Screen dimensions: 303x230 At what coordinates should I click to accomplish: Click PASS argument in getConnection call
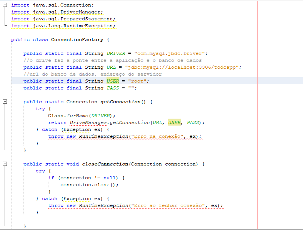193,122
